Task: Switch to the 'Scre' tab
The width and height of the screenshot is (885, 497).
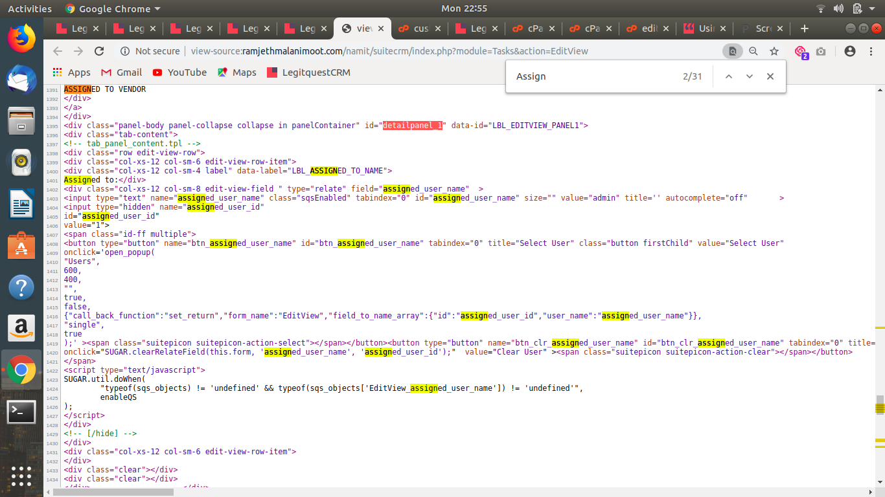Action: (761, 28)
